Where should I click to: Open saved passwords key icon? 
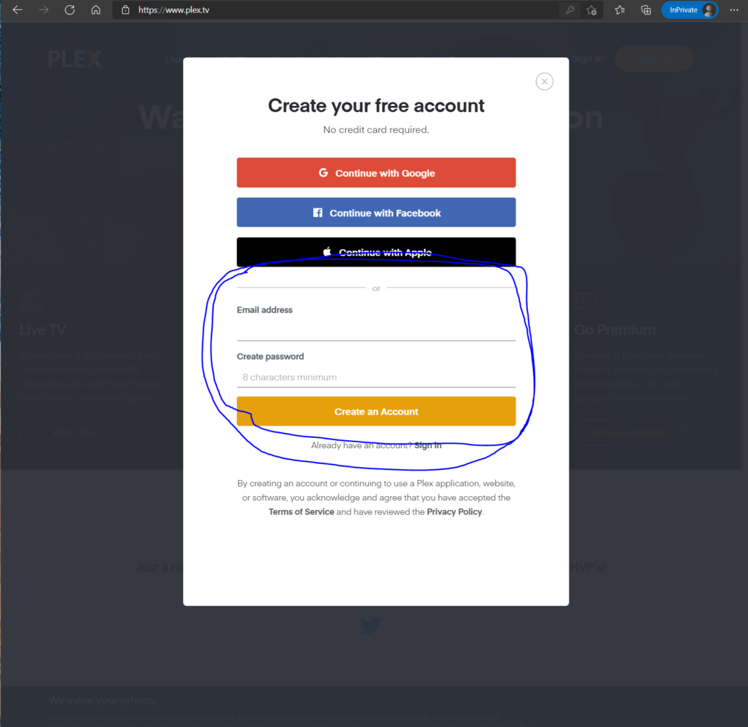pyautogui.click(x=569, y=10)
